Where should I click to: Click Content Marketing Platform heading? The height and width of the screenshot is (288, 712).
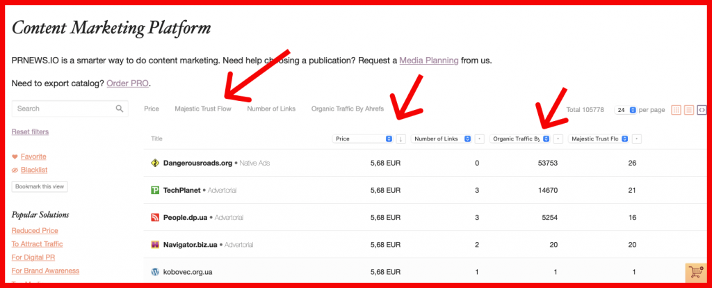coord(111,28)
